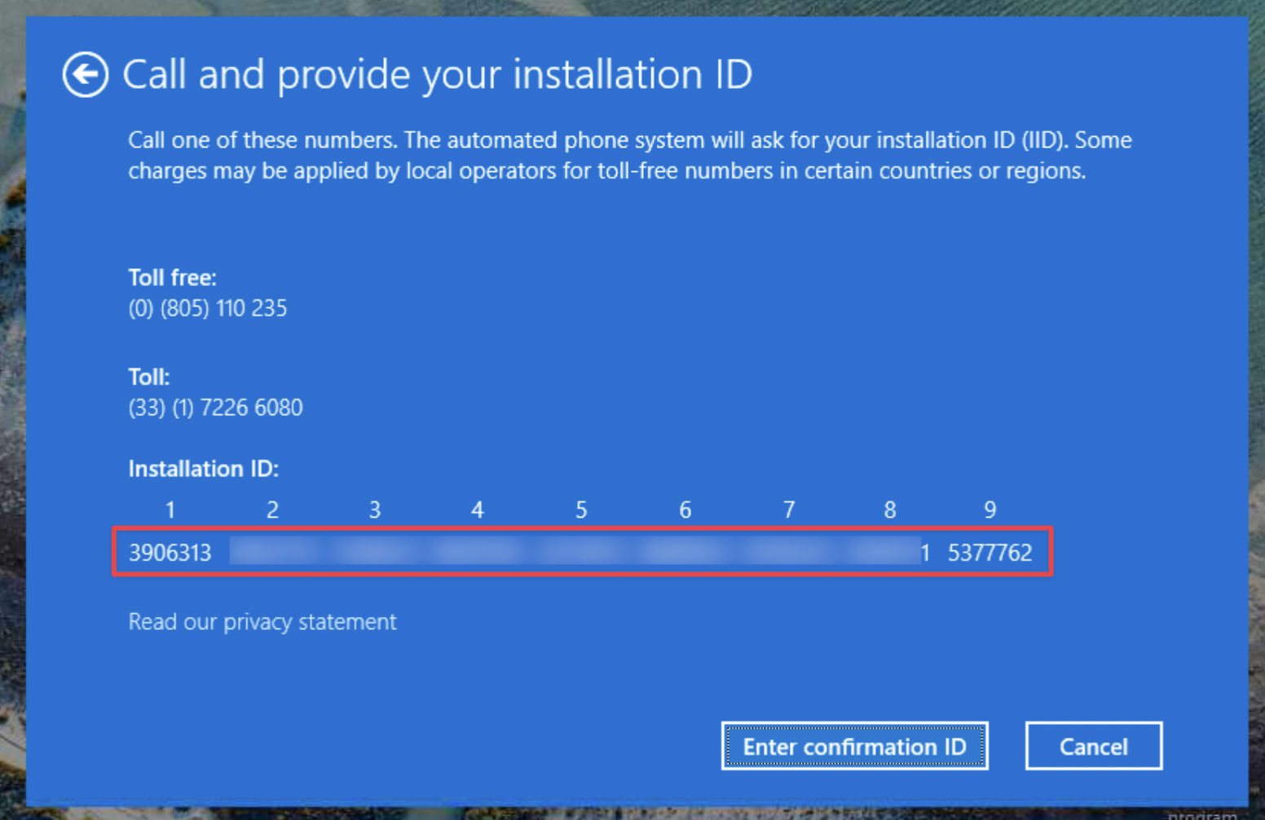Select installation ID group 1 value 3906313

[170, 552]
